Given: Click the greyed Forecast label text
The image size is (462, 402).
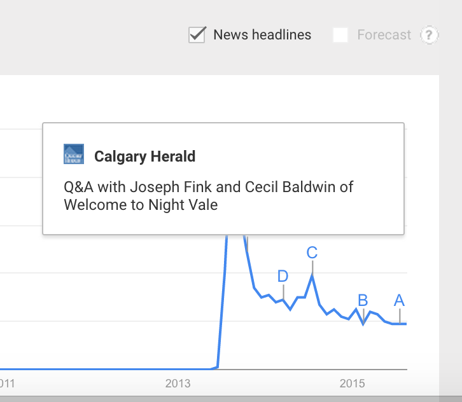Looking at the screenshot, I should [x=384, y=35].
